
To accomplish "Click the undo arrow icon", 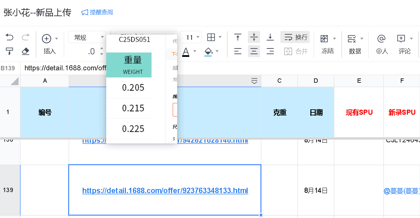I will [x=9, y=37].
